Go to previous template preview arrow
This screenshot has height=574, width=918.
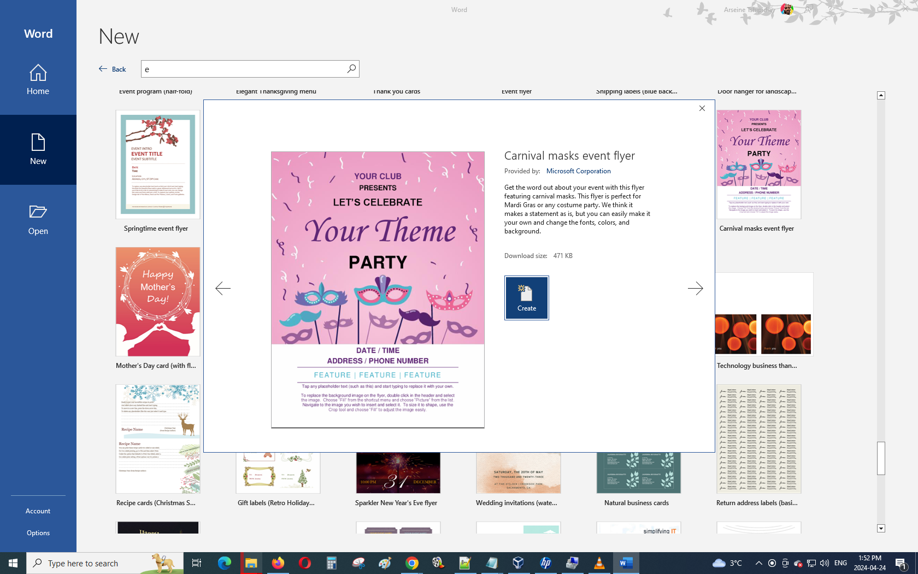click(x=223, y=288)
